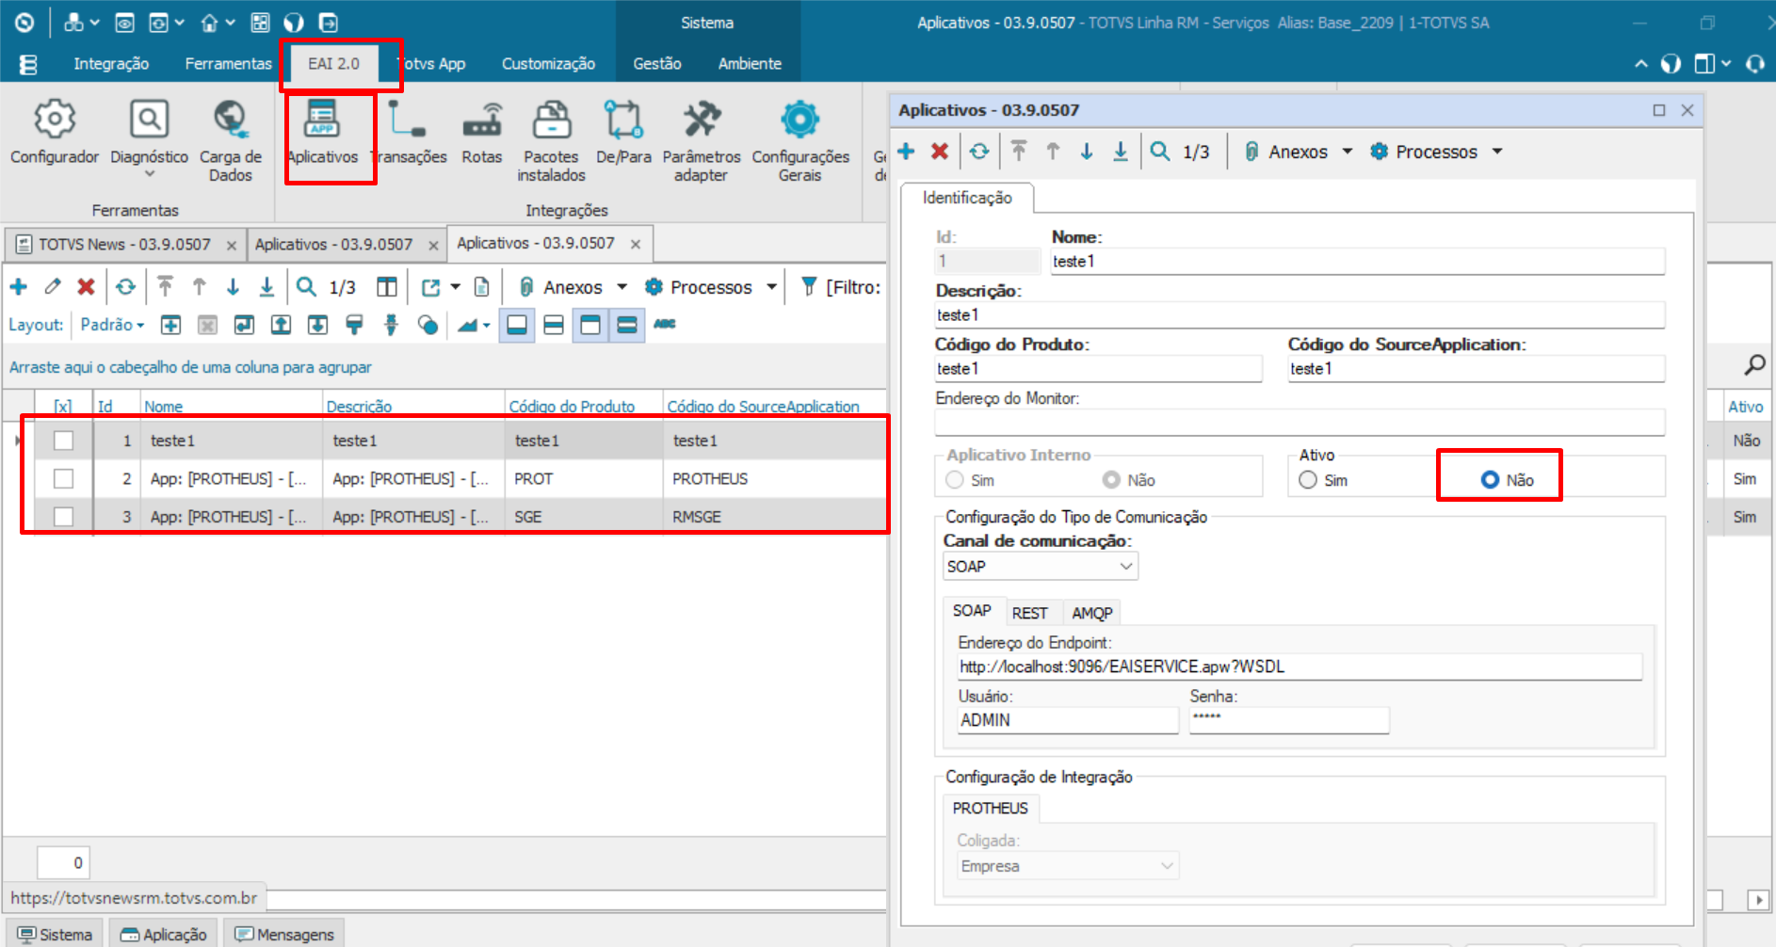Click the magnifier search icon in grid toolbar
This screenshot has height=947, width=1776.
click(x=306, y=287)
